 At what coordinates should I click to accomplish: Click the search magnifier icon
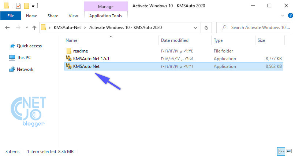[x=224, y=28]
